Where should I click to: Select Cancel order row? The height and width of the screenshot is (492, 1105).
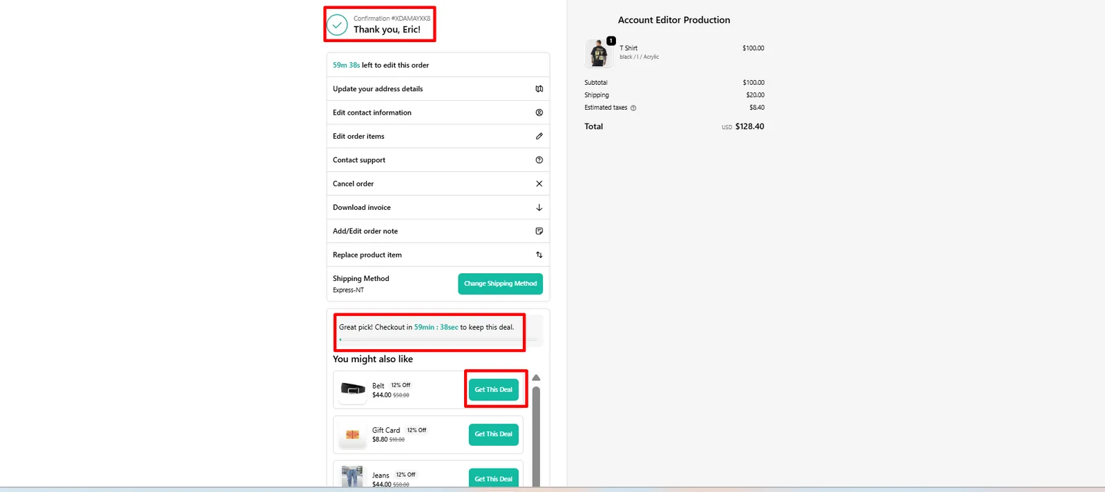[438, 184]
